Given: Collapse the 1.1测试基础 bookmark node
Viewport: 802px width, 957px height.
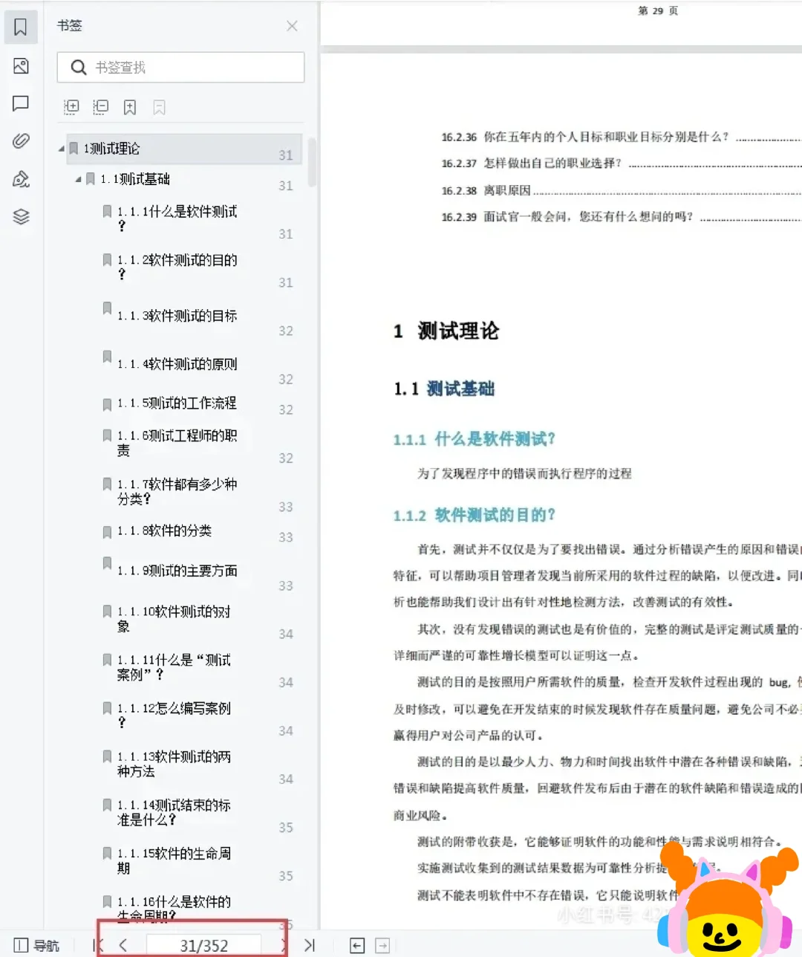Looking at the screenshot, I should click(77, 179).
